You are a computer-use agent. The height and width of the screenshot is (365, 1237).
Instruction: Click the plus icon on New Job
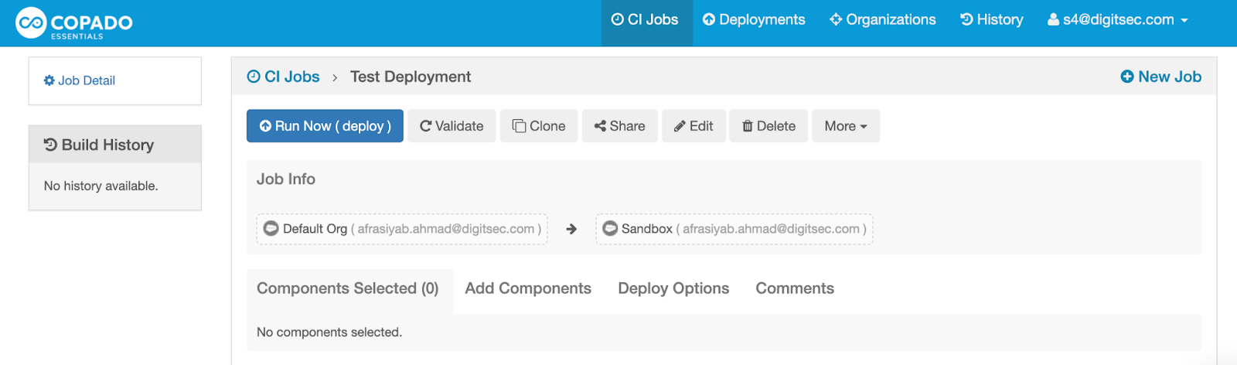click(1127, 77)
